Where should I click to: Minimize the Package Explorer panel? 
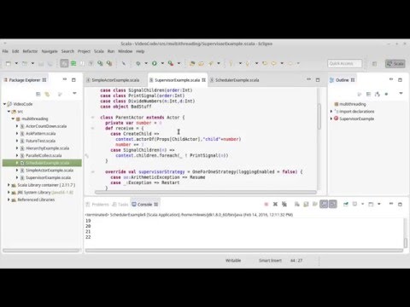pos(65,79)
